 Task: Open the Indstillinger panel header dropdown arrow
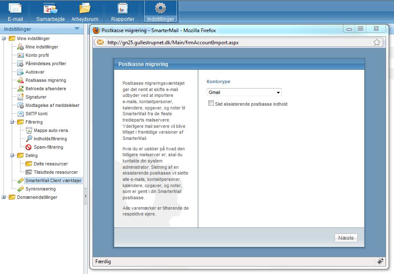coord(77,28)
